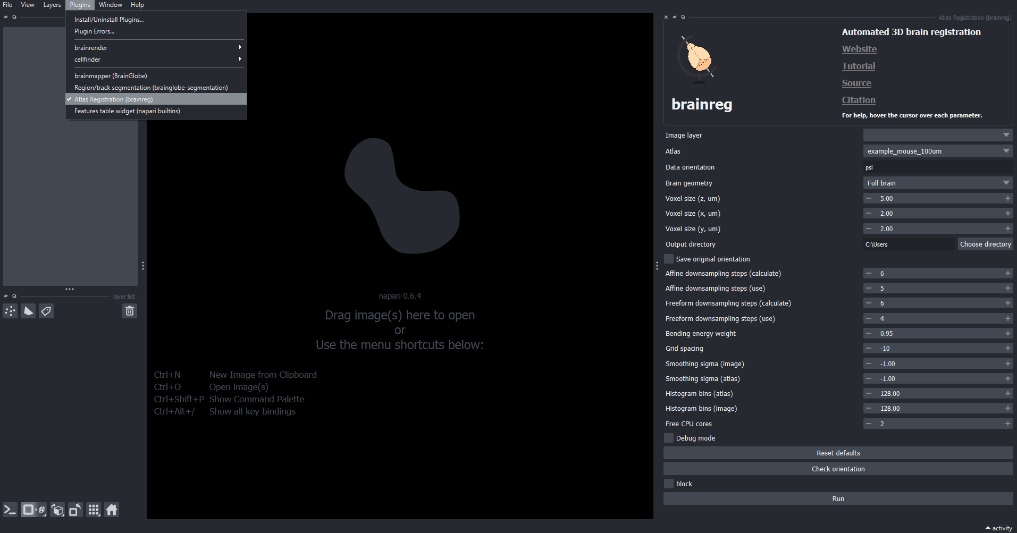The height and width of the screenshot is (533, 1017).
Task: Open the brainreg Source link
Action: point(856,83)
